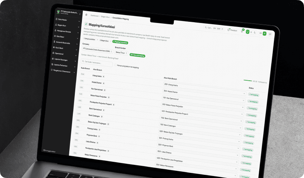Click the Modal Disetor branch account name

97,83
